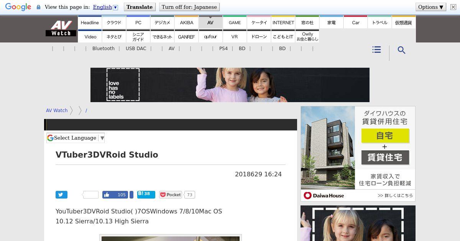
Task: Open the ドローン tab
Action: click(x=259, y=36)
